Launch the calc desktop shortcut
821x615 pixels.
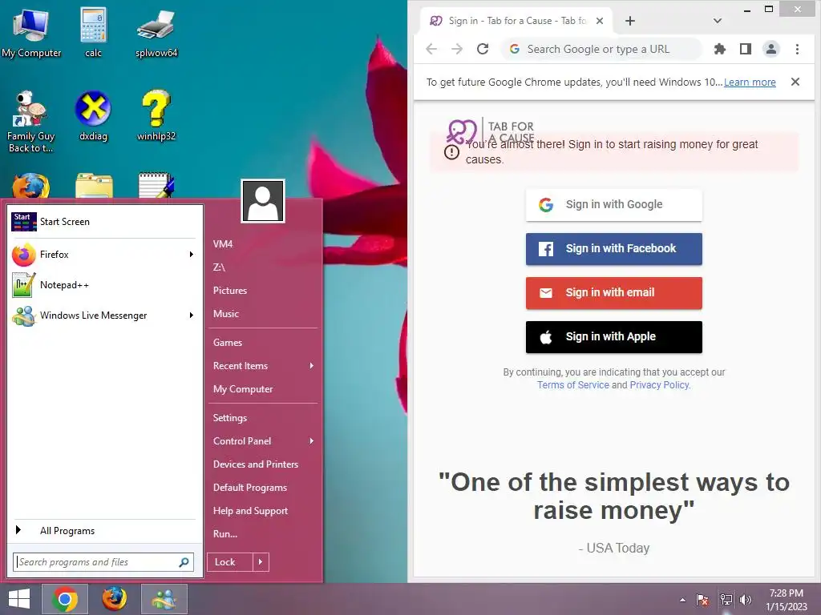point(93,32)
